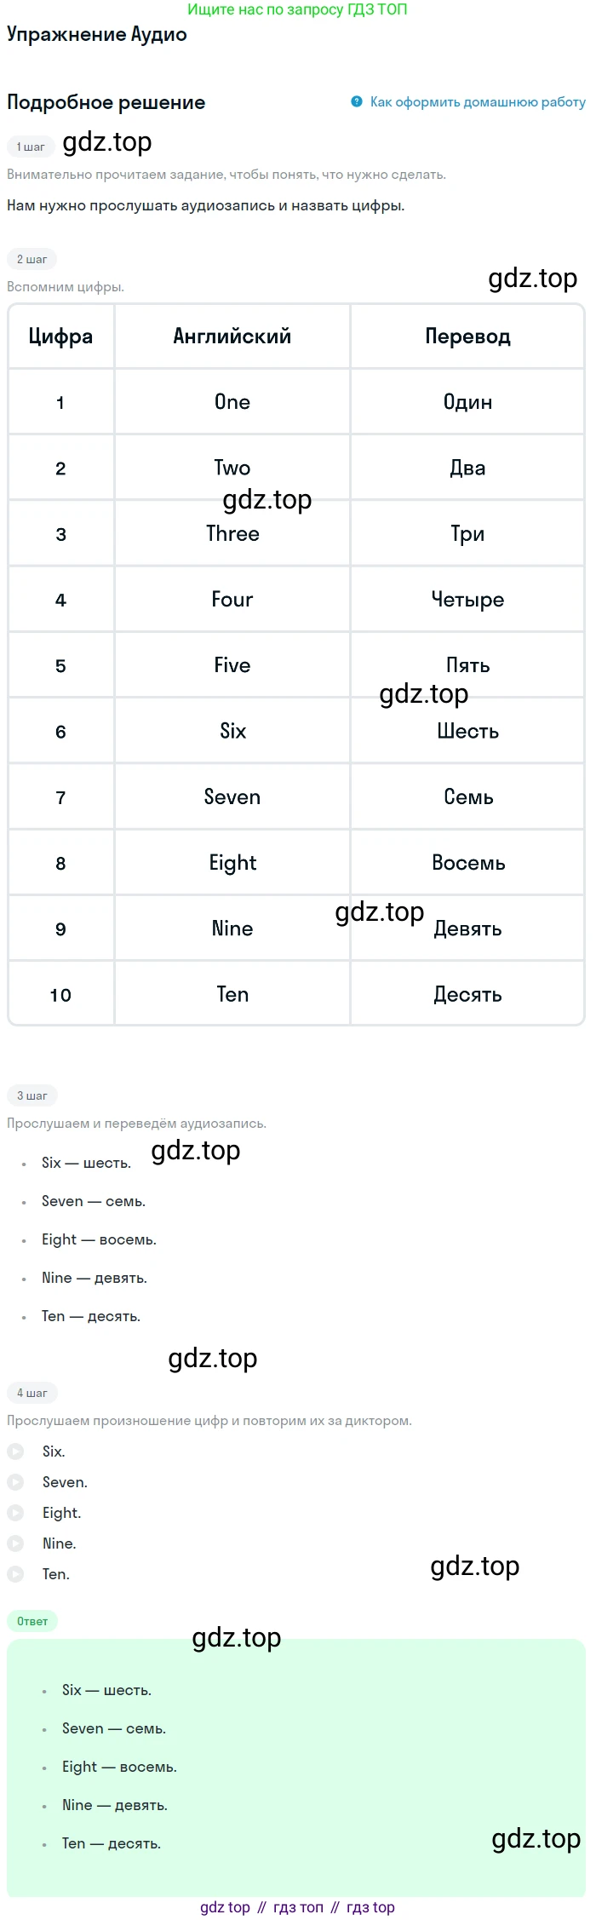Click the 'Цифра' column header
Viewport: 596px width, 1920px height.
click(x=60, y=336)
